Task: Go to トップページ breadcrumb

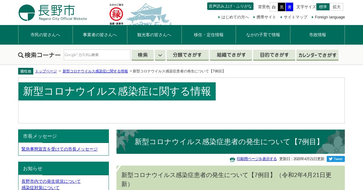Action: (x=46, y=71)
